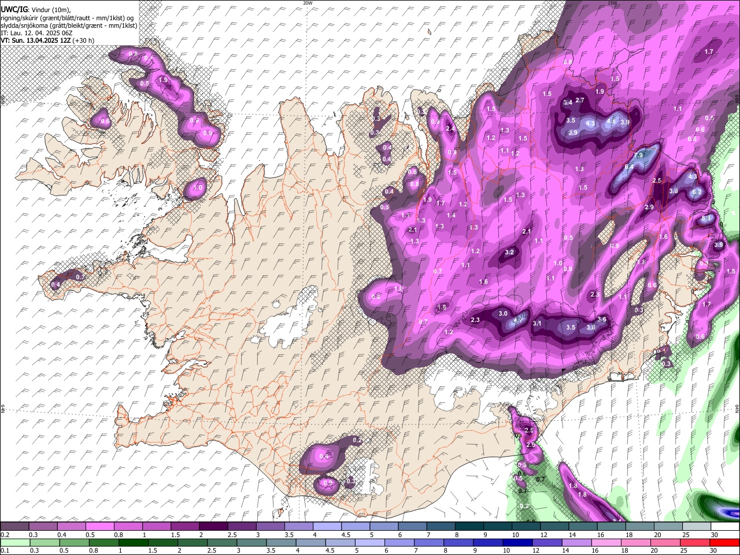The image size is (740, 555).
Task: Click the 3.0 snowfall value on the map
Action: pyautogui.click(x=503, y=313)
